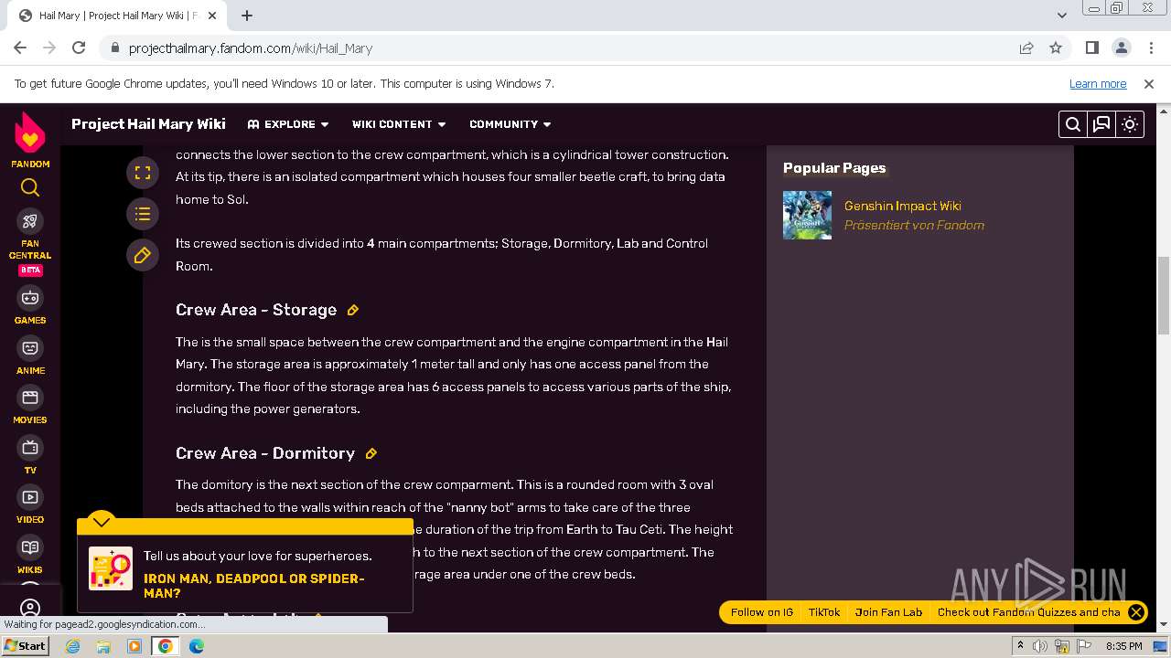Toggle light and dark theme
Screen dimensions: 1171x658
click(1130, 124)
